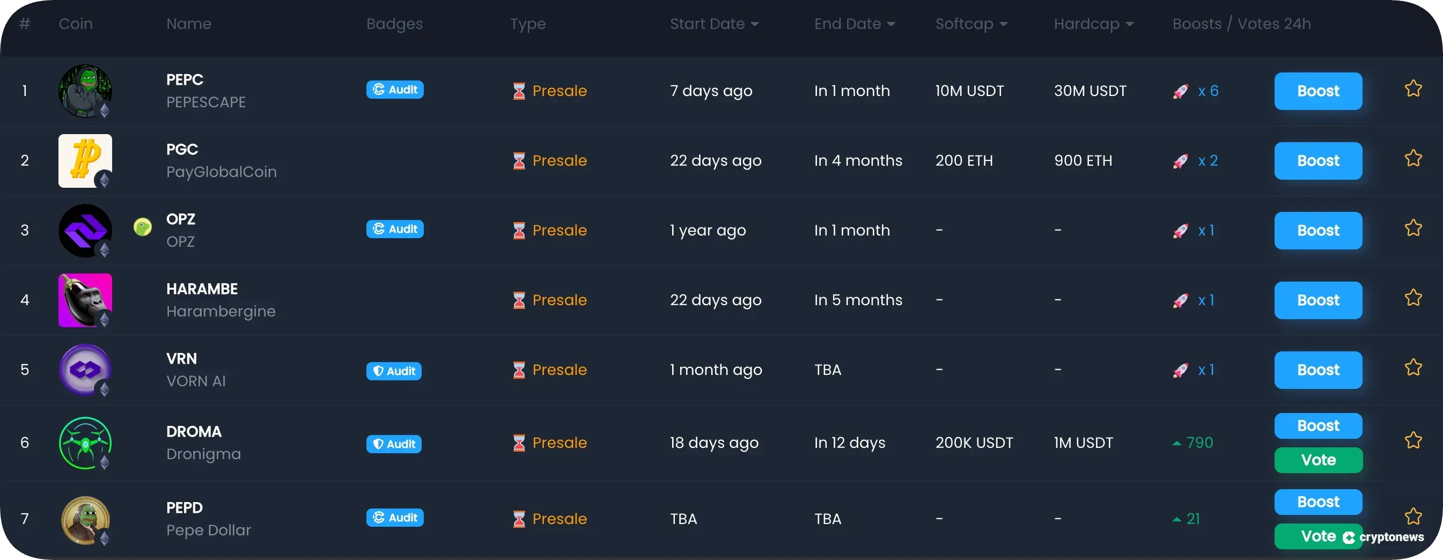
Task: Click the Presale hourglass icon on HARAMBE row
Action: 519,300
